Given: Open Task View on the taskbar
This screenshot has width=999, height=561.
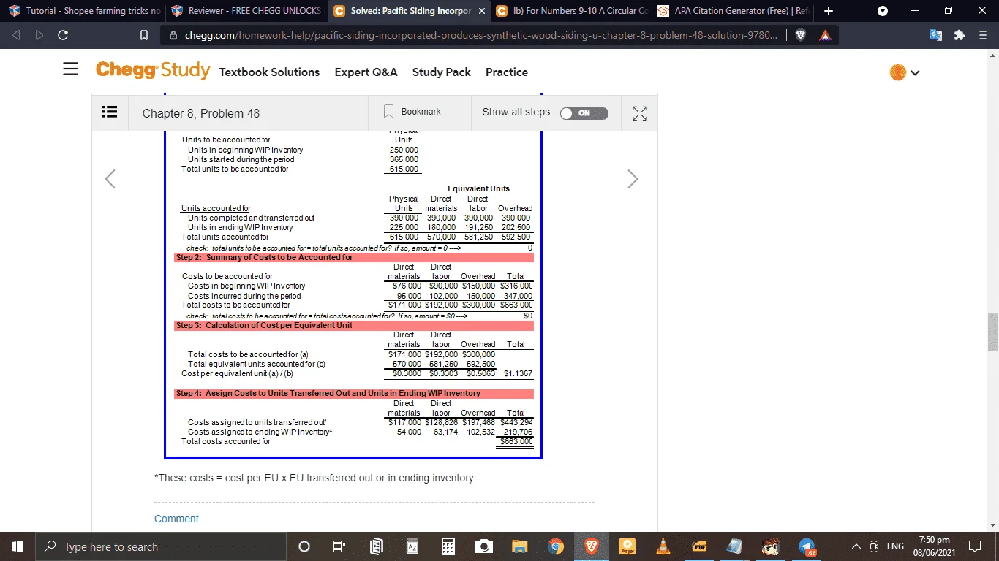Looking at the screenshot, I should tap(339, 546).
